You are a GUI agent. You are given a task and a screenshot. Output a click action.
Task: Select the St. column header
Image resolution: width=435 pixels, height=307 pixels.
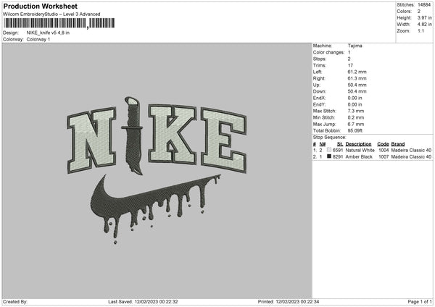point(340,144)
